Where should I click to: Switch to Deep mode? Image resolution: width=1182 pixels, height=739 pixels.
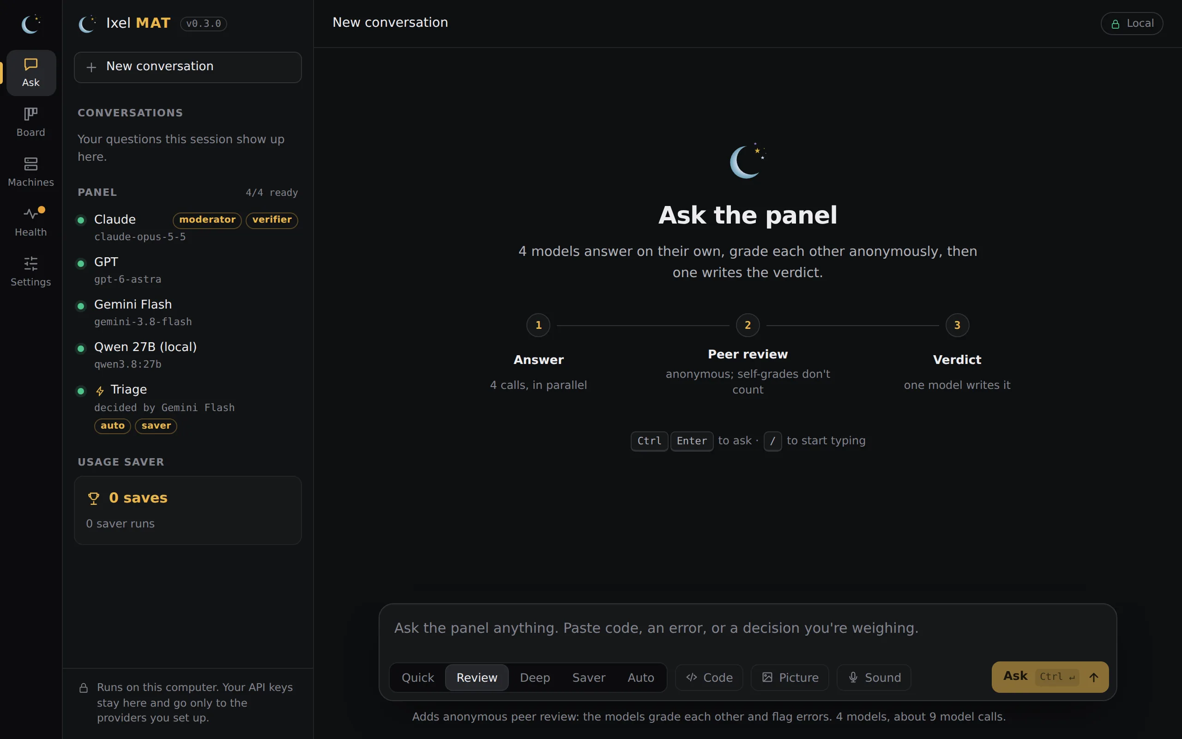[x=535, y=678]
